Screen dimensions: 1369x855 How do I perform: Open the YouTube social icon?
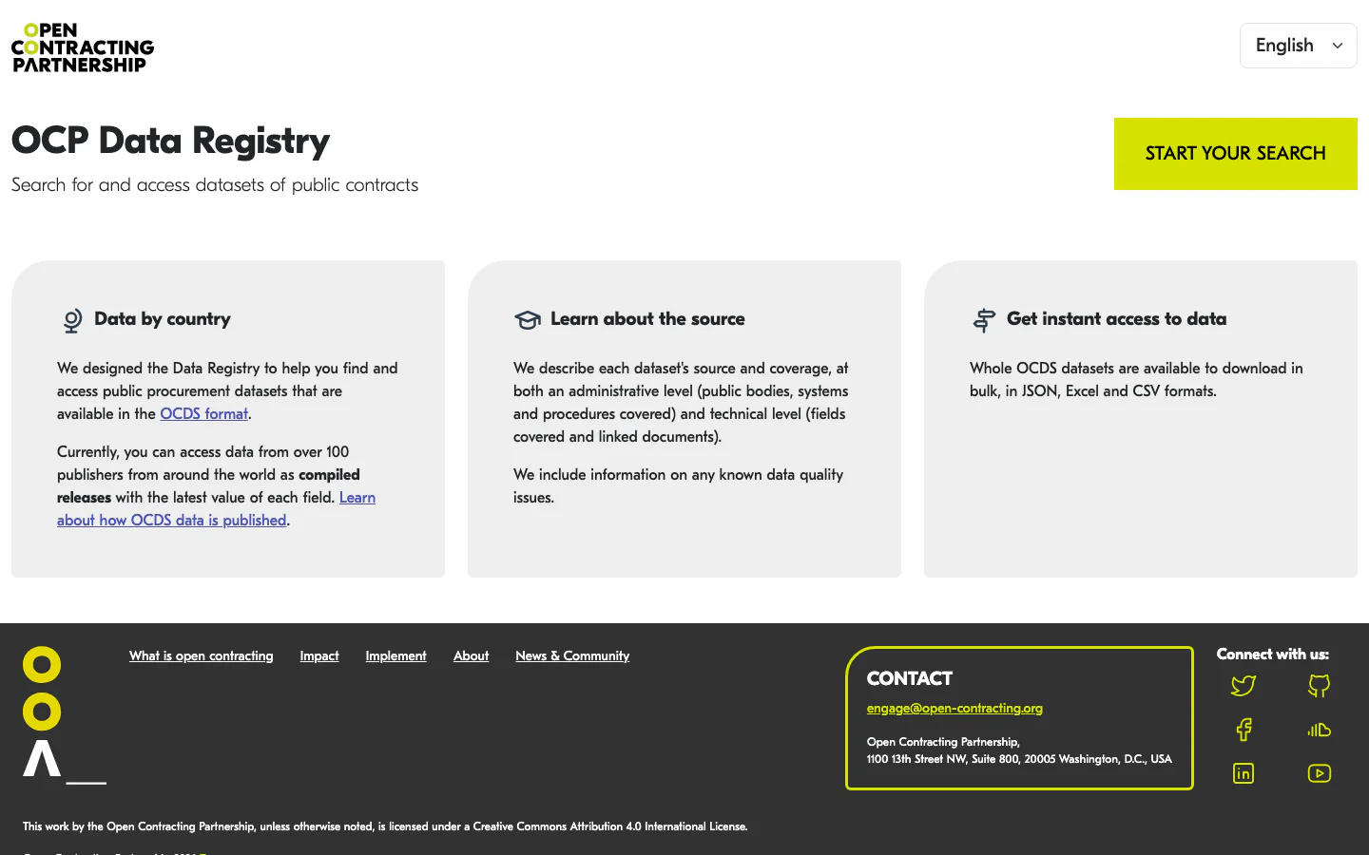(x=1320, y=773)
